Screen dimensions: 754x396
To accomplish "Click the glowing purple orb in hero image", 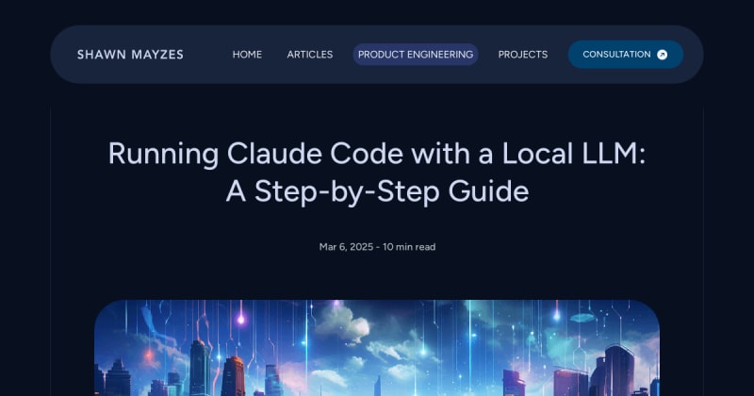I will point(240,320).
